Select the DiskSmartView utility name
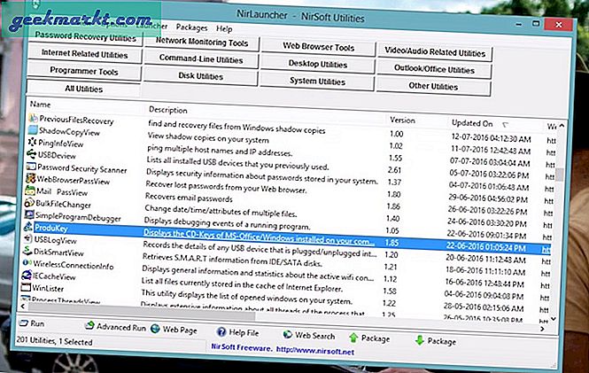Image resolution: width=589 pixels, height=373 pixels. pyautogui.click(x=58, y=252)
